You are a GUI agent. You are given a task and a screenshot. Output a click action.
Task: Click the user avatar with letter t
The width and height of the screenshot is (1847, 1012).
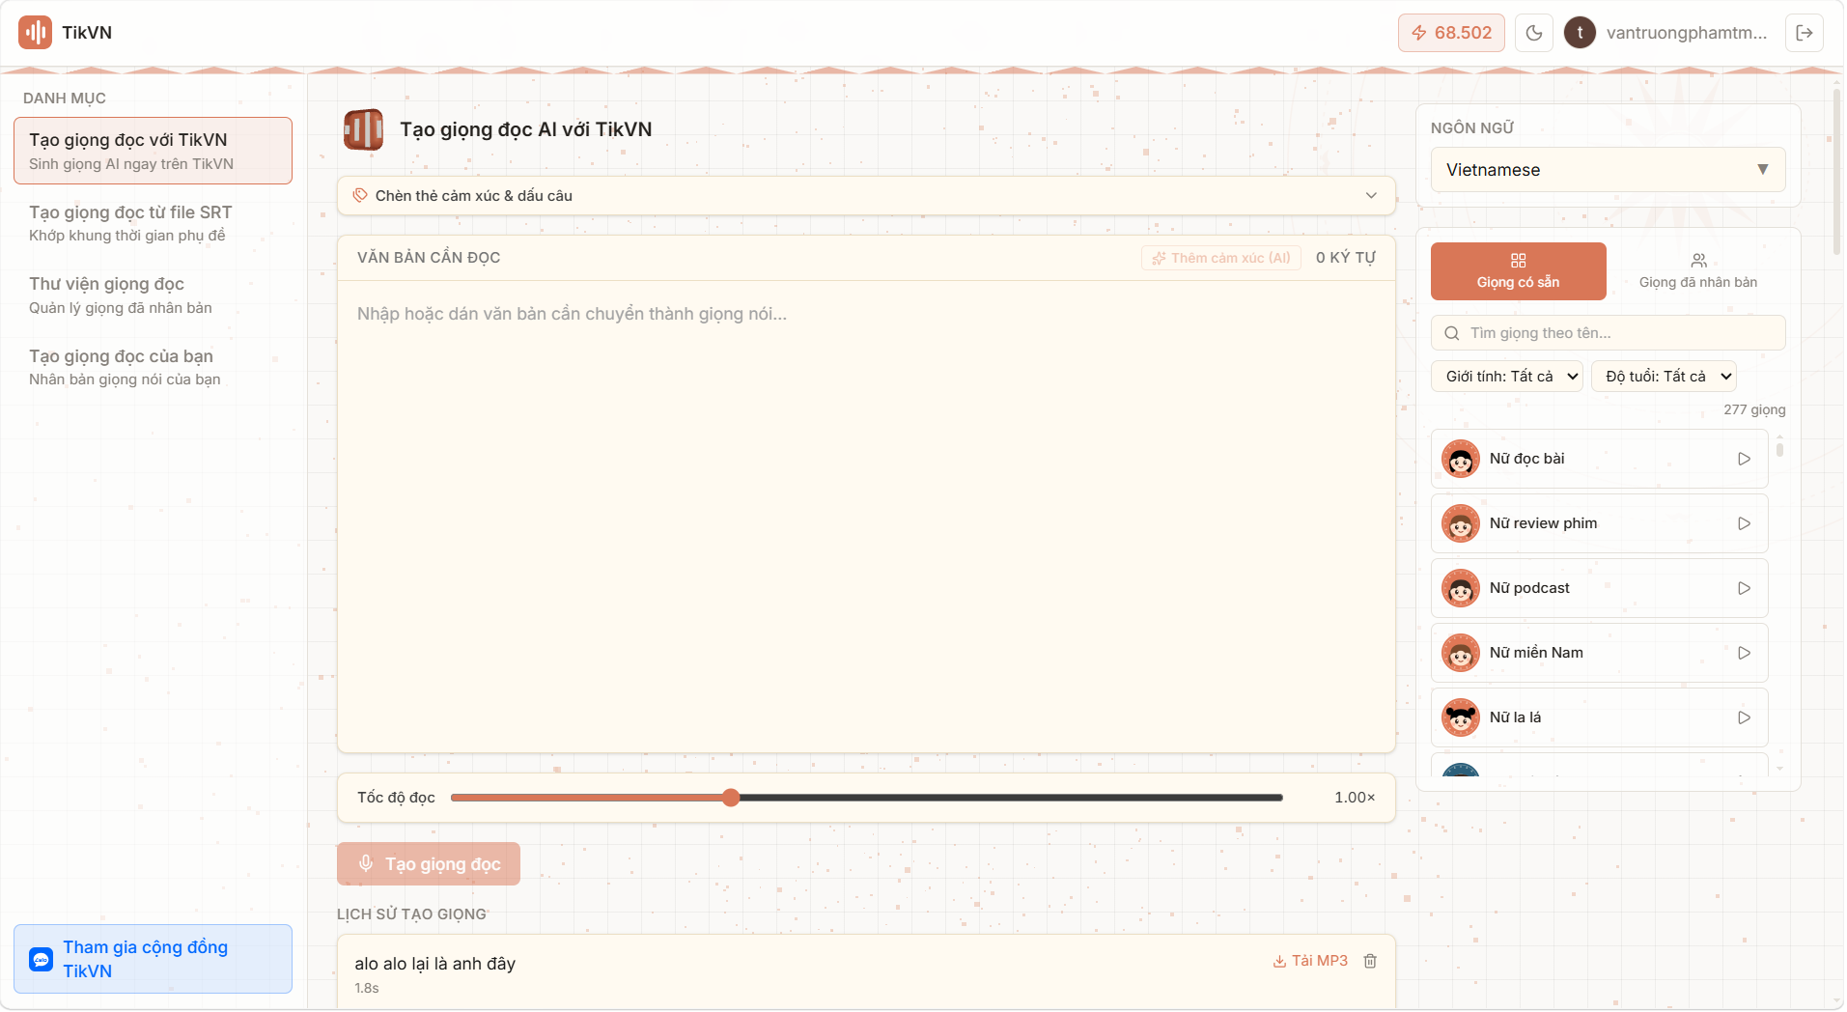[x=1580, y=33]
